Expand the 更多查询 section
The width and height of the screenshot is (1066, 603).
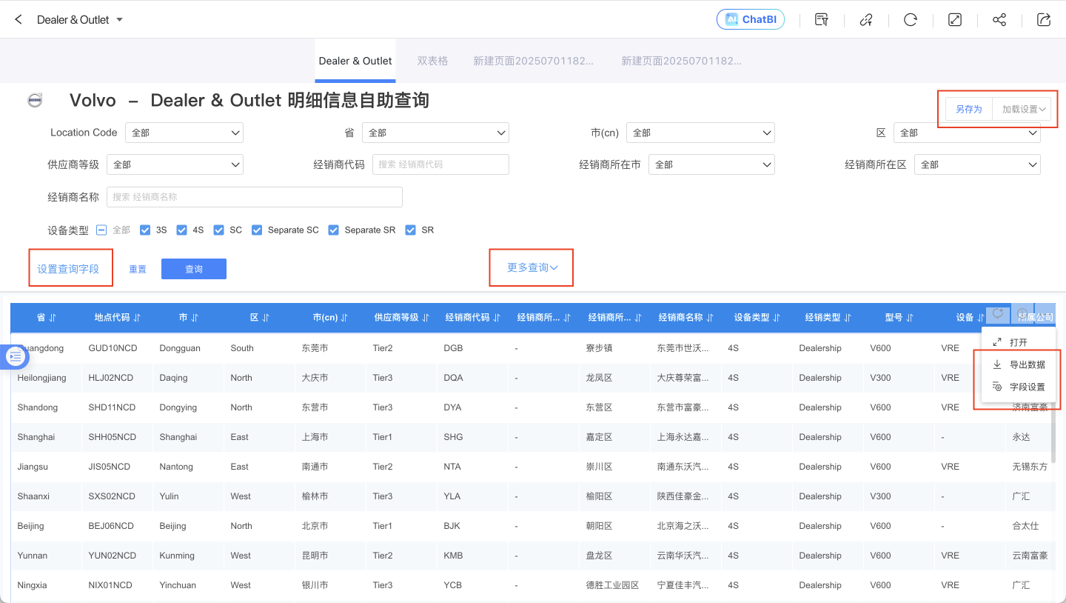click(x=532, y=267)
